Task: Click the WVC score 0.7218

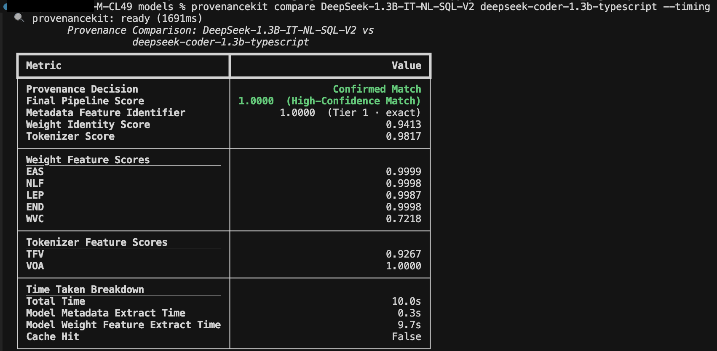Action: click(404, 219)
